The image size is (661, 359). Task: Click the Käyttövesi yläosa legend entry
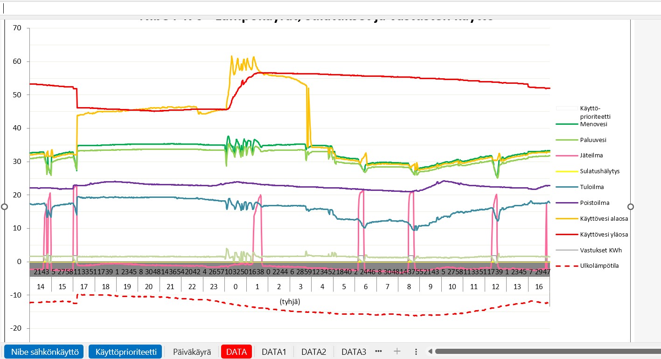604,234
